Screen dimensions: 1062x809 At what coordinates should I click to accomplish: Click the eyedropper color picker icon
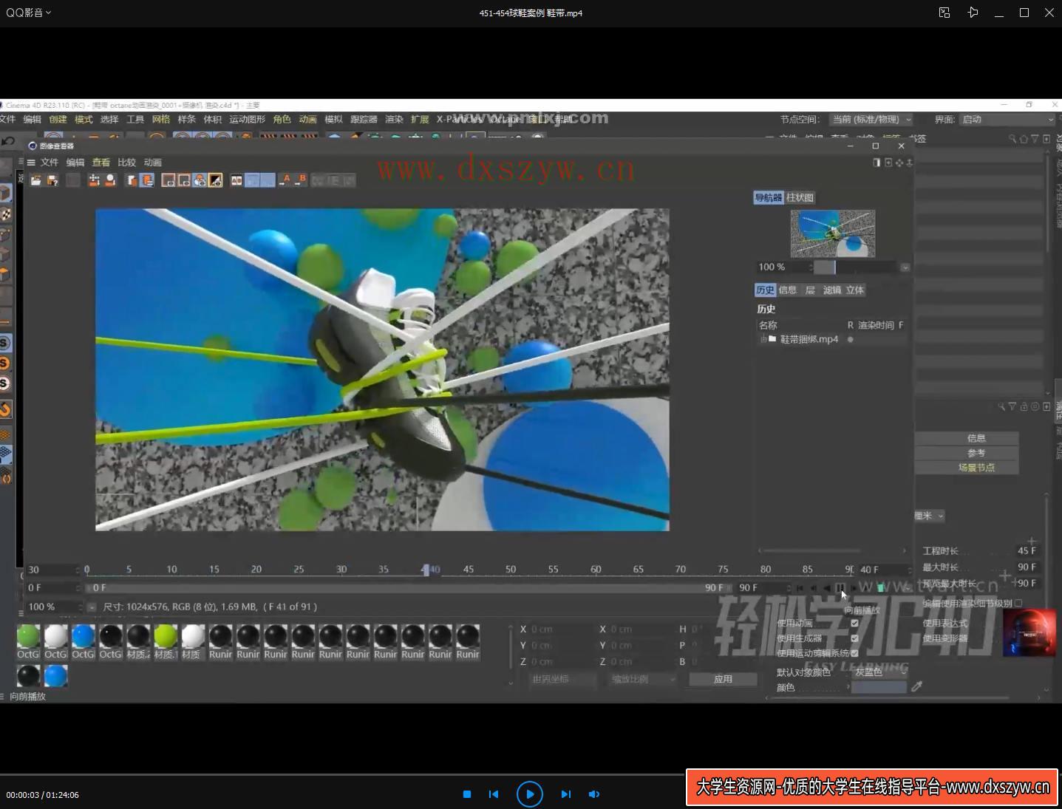pos(917,687)
